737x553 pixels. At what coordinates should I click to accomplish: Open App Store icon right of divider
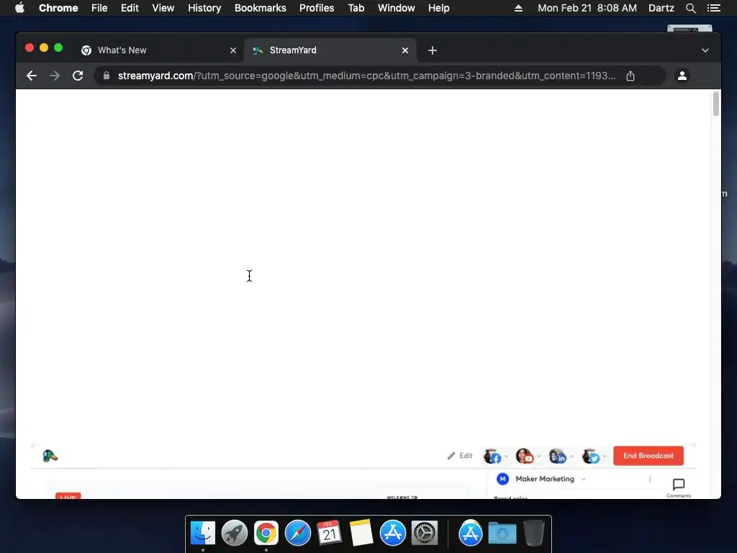point(471,533)
